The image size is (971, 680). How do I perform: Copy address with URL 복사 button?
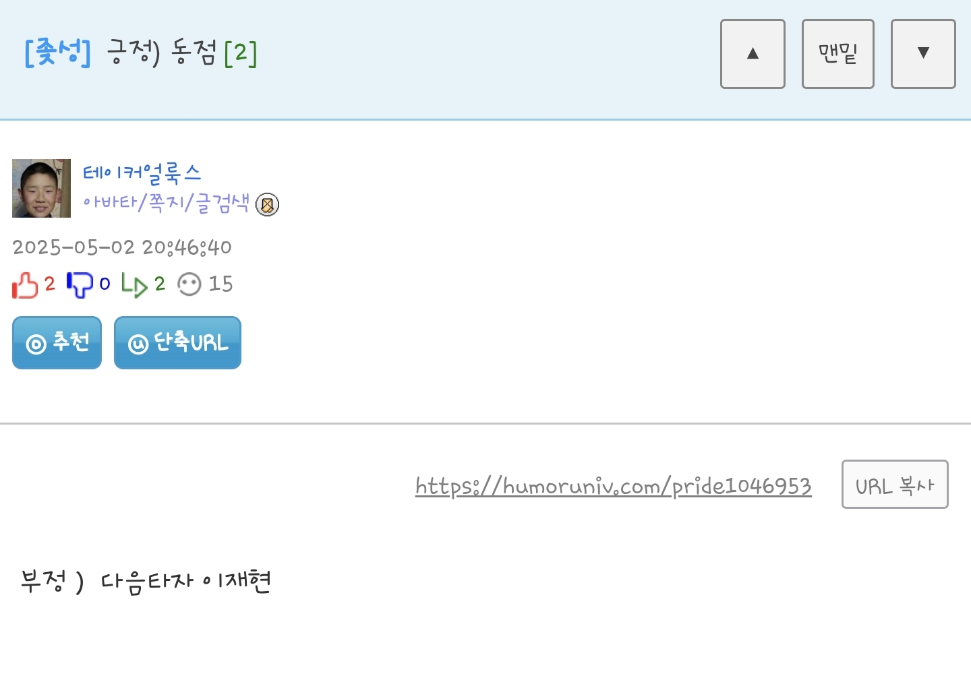895,485
